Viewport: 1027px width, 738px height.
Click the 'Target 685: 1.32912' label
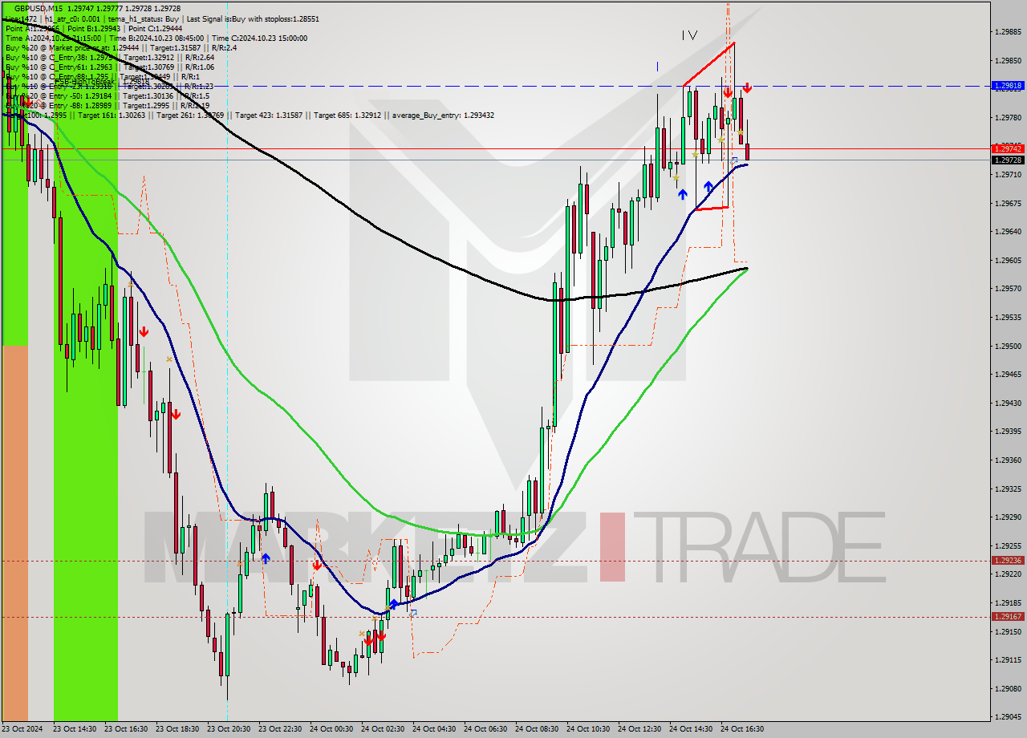click(x=347, y=116)
